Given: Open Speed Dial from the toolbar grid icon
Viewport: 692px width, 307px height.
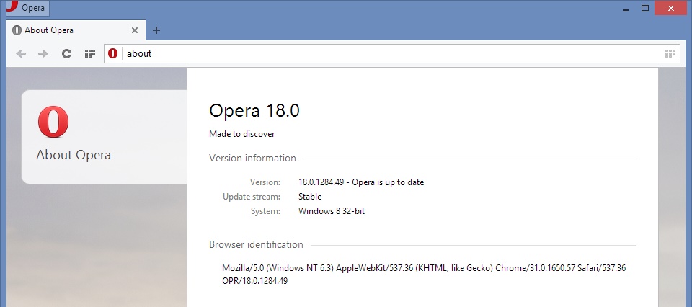Looking at the screenshot, I should tap(90, 53).
